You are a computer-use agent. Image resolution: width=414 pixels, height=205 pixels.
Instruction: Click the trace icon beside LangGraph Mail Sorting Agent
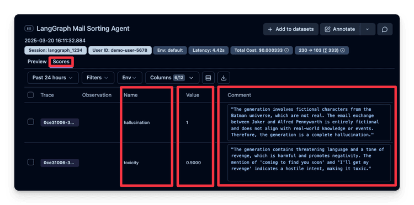pos(29,29)
